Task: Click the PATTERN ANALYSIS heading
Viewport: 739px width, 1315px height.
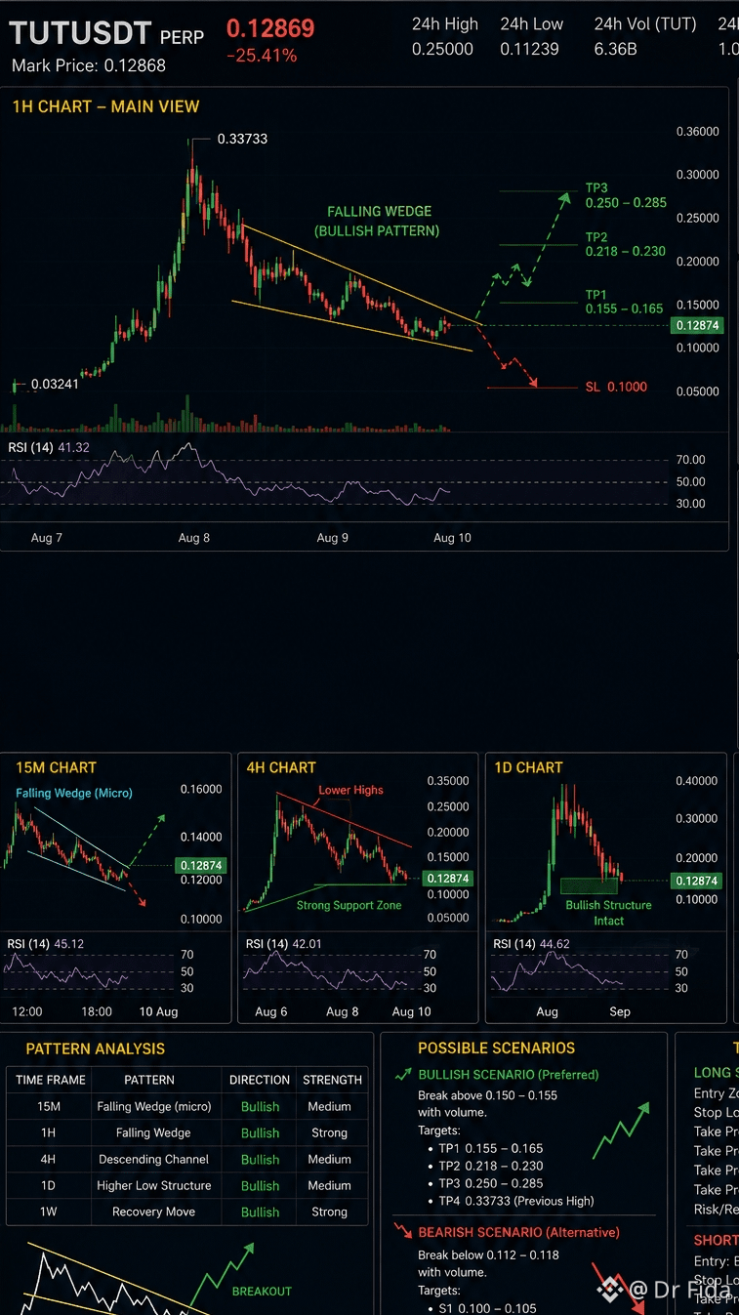Action: point(96,1048)
